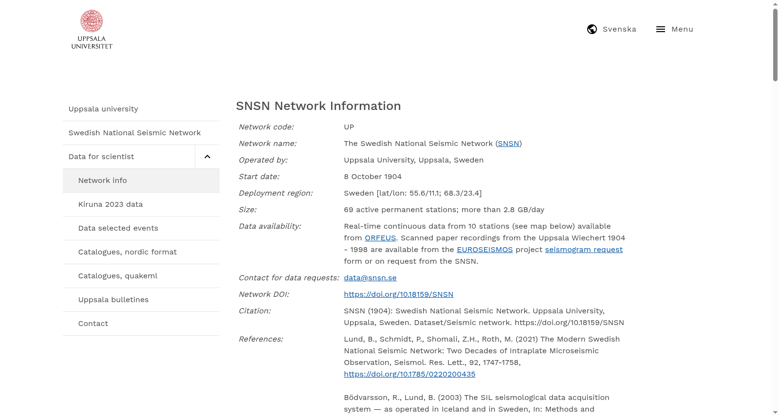Open Contact sidebar item

click(141, 324)
